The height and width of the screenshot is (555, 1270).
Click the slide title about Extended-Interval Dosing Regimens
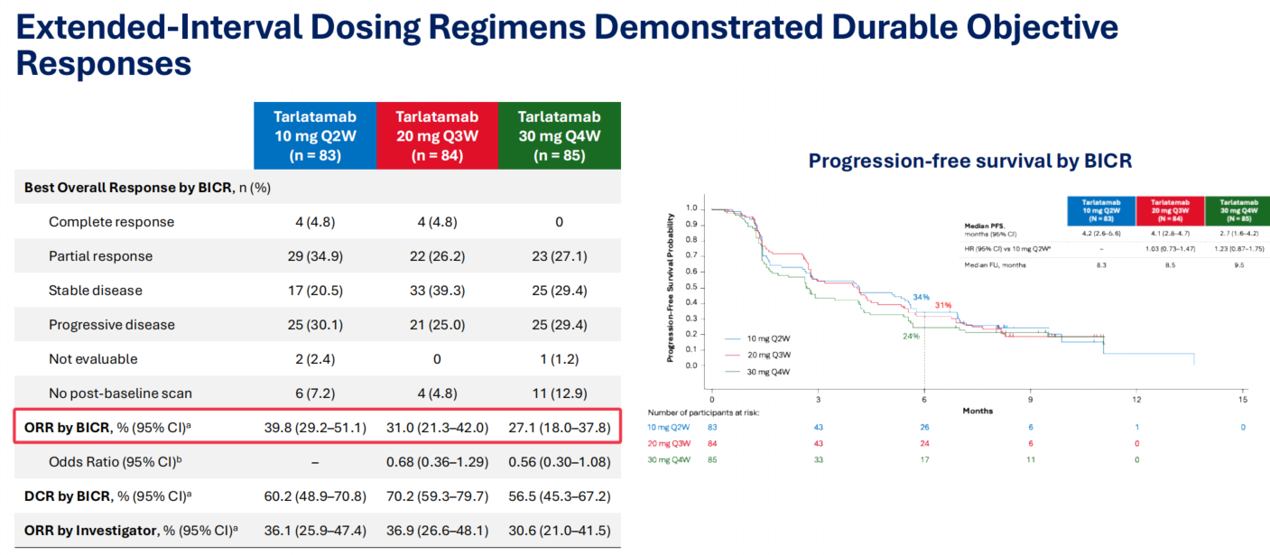coord(568,45)
